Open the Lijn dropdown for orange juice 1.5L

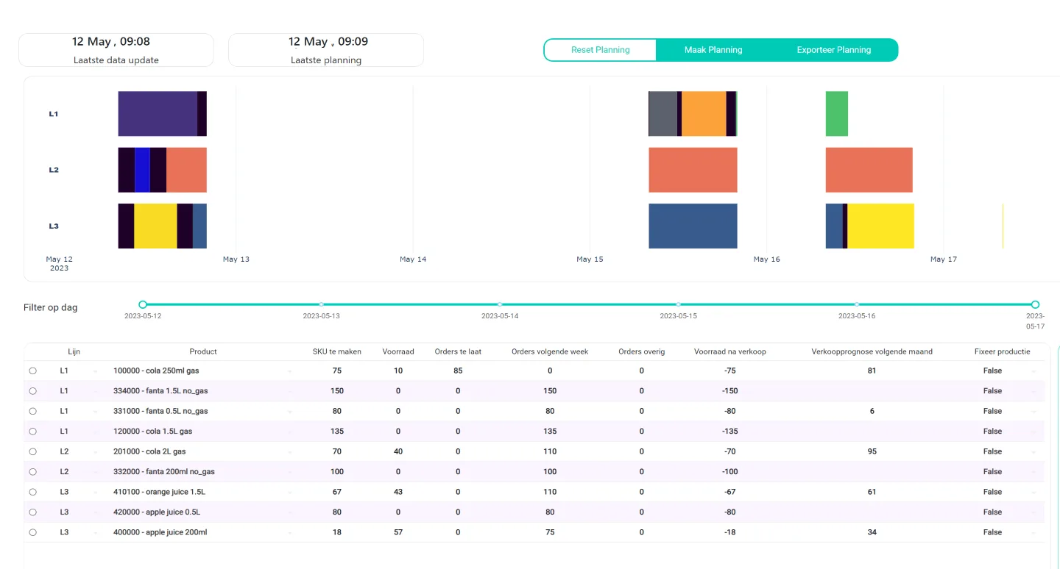(95, 493)
